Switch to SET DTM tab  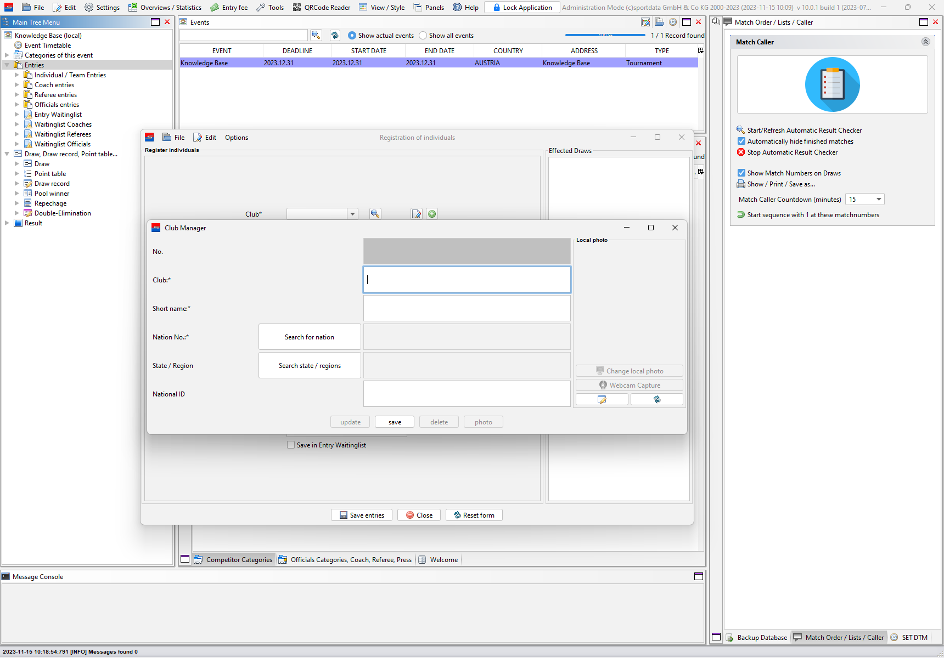click(909, 637)
